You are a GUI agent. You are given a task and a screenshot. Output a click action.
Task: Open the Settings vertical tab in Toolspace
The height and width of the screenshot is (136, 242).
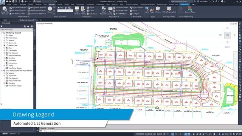pyautogui.click(x=35, y=48)
